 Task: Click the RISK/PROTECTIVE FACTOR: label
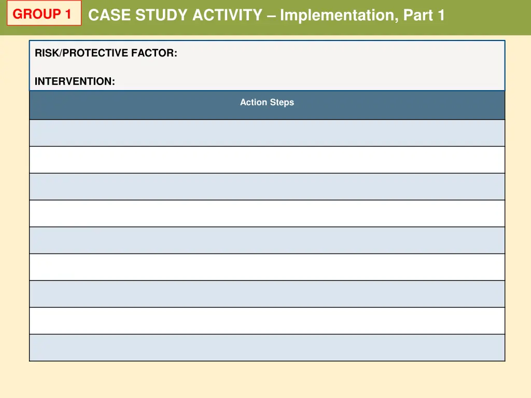click(x=106, y=53)
